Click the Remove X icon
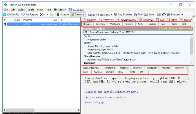 pos(41,15)
